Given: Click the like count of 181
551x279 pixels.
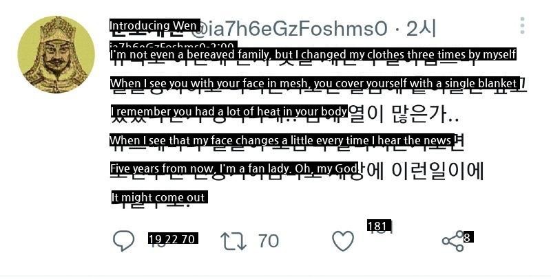Looking at the screenshot, I should [379, 227].
